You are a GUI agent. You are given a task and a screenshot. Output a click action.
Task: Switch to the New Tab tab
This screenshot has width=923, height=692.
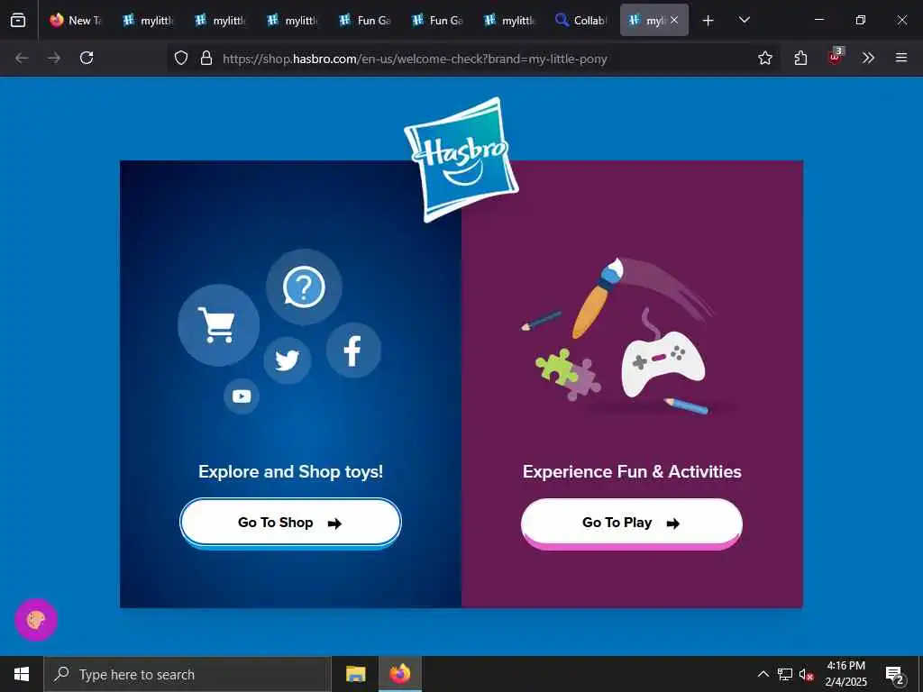[x=76, y=20]
